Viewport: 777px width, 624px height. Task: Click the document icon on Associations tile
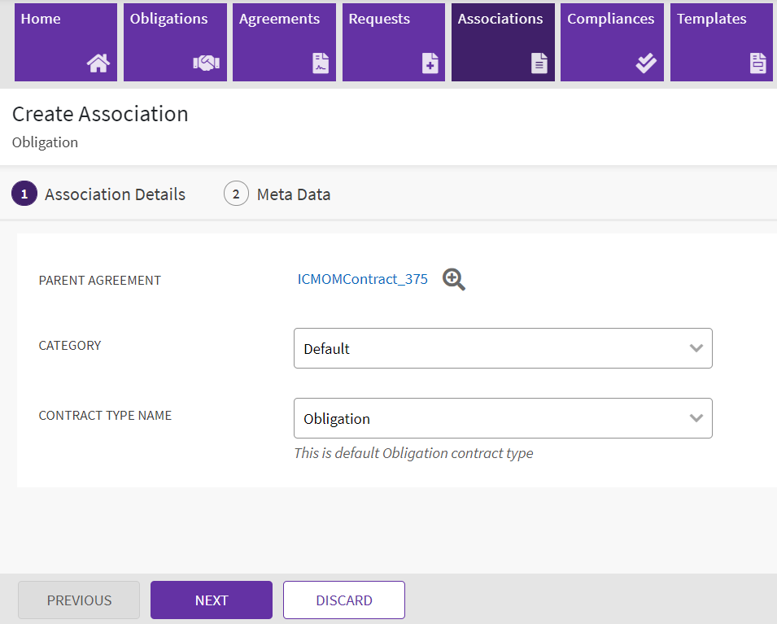(x=539, y=63)
